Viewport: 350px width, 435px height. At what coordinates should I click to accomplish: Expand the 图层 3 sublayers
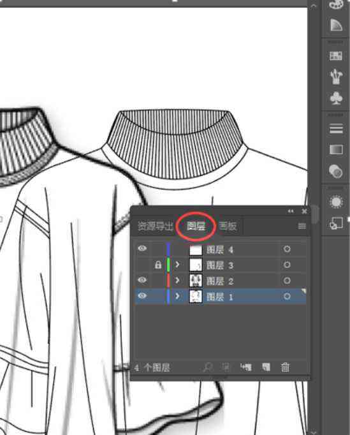pos(177,265)
